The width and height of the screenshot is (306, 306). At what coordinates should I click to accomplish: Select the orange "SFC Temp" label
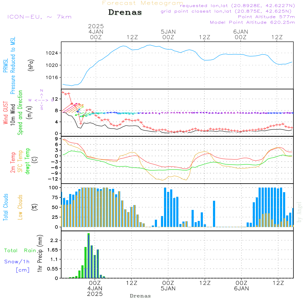point(20,161)
